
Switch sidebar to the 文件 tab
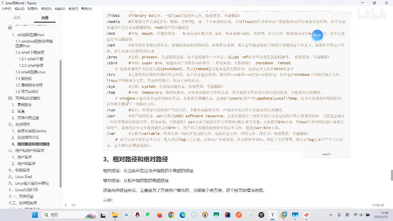click(17, 18)
